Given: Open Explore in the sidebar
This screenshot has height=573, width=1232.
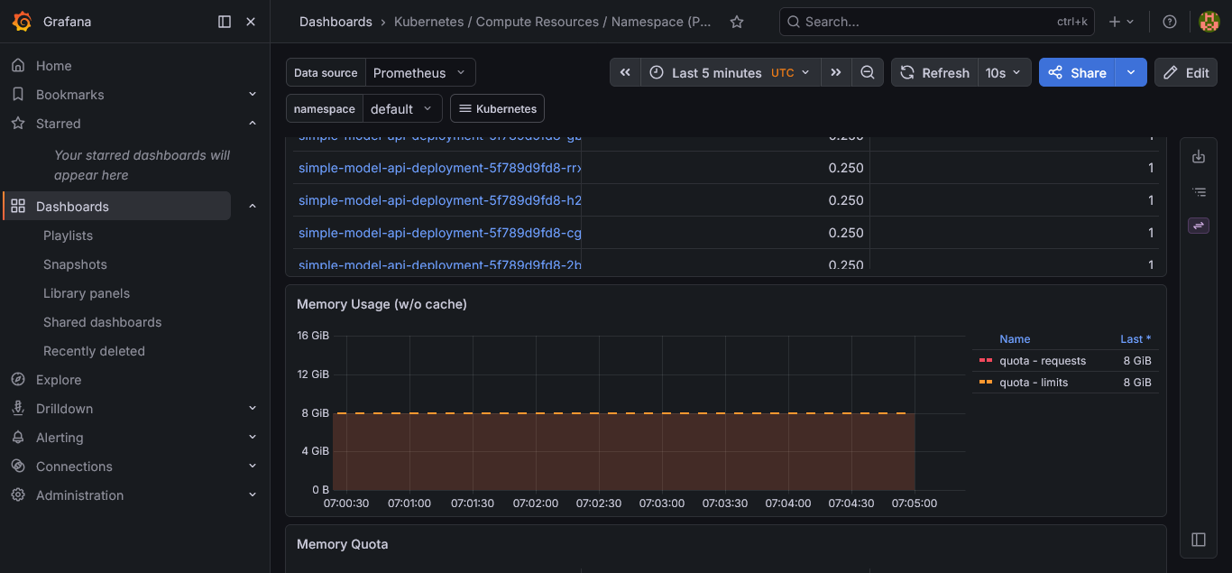Looking at the screenshot, I should pos(59,380).
